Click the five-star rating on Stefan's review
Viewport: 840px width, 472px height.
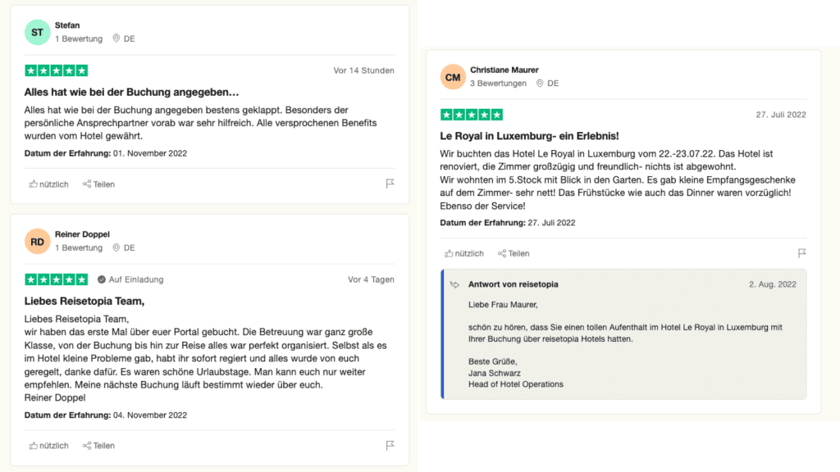click(x=57, y=70)
